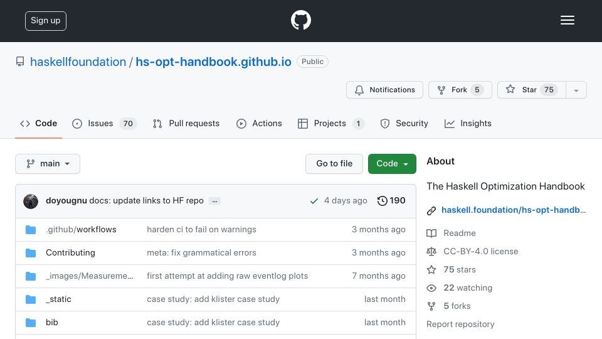The width and height of the screenshot is (602, 339).
Task: Click the '7 months ago' timestamp
Action: (x=379, y=276)
